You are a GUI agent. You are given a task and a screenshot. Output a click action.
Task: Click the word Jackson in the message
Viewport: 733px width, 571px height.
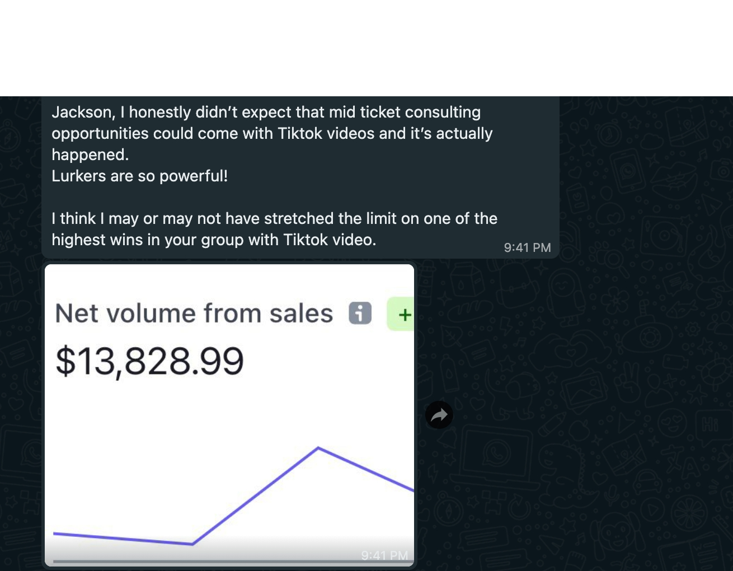pyautogui.click(x=82, y=113)
